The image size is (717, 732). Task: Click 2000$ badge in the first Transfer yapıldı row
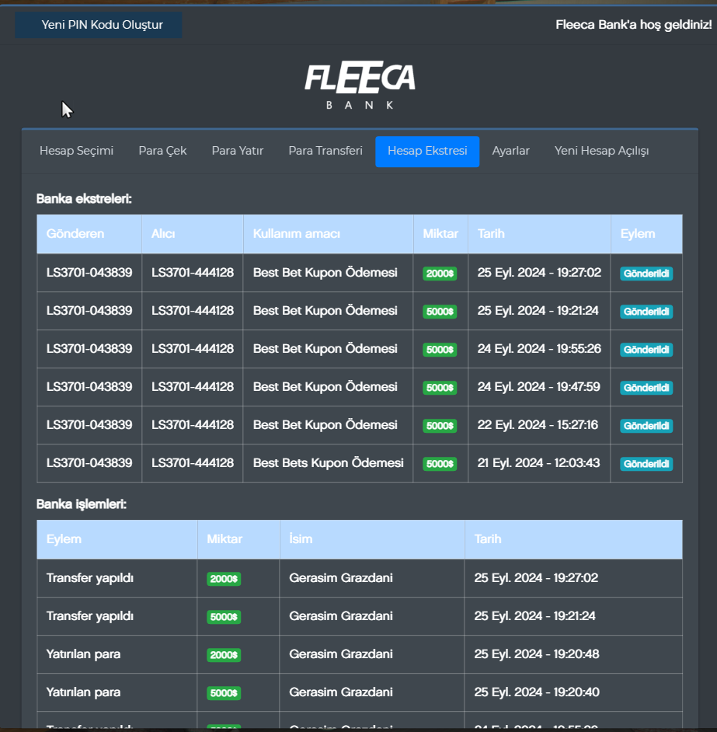[x=224, y=579]
